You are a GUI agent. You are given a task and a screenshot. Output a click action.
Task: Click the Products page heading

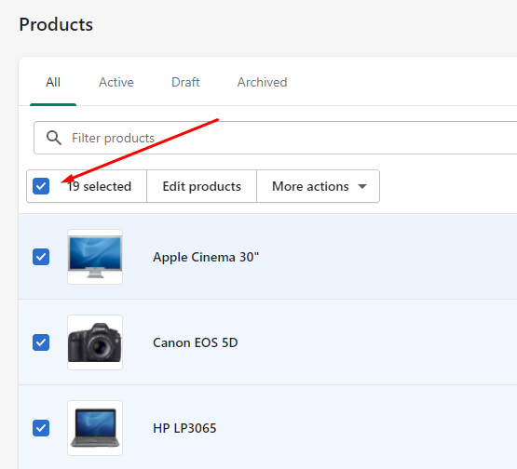tap(56, 25)
